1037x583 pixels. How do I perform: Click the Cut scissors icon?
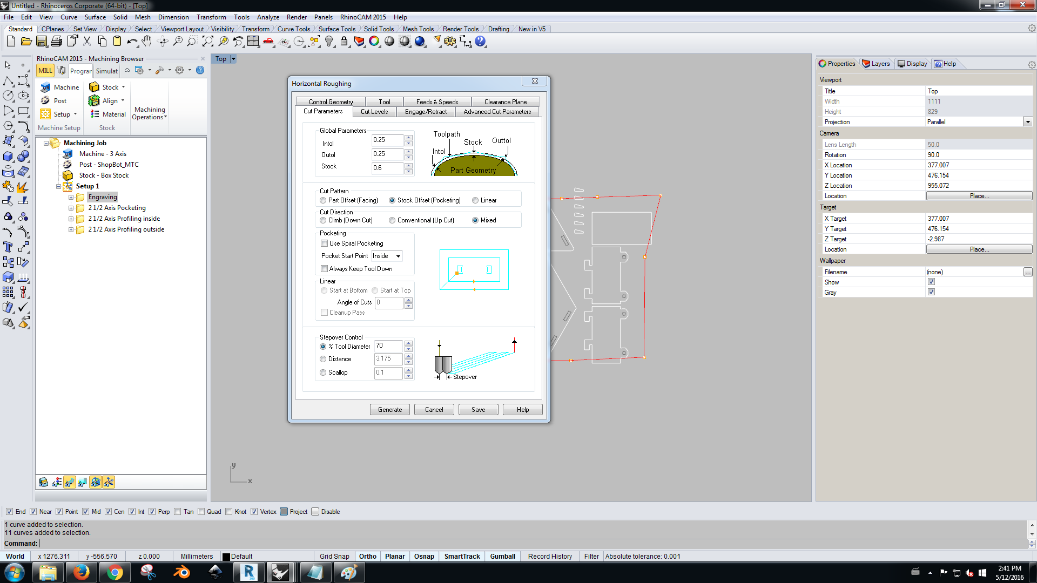pos(87,42)
